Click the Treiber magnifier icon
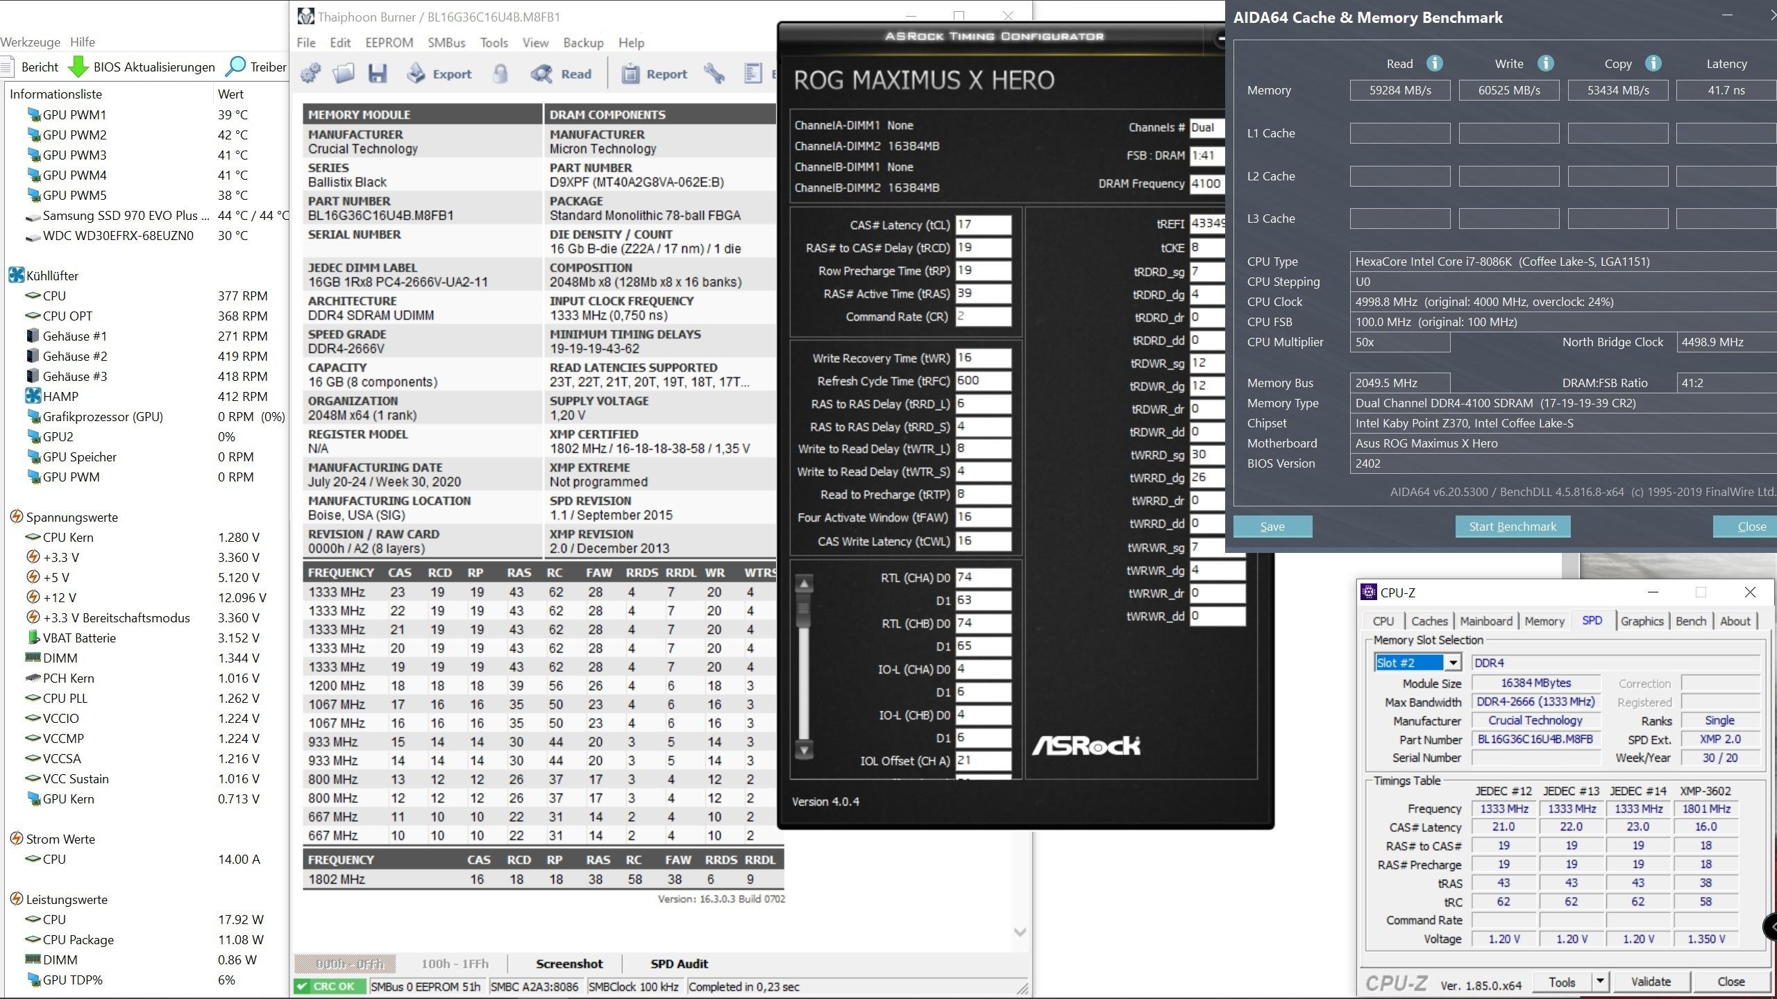The width and height of the screenshot is (1777, 999). [236, 67]
